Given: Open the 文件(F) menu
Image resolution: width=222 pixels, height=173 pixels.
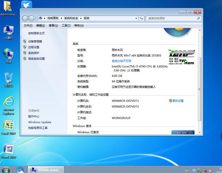Looking at the screenshot, I should pyautogui.click(x=28, y=26).
